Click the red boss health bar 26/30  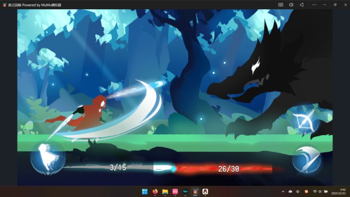[224, 169]
